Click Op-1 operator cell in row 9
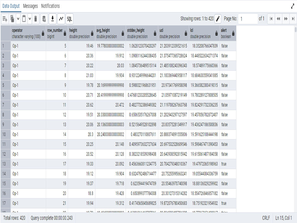The width and height of the screenshot is (297, 223). [28, 125]
